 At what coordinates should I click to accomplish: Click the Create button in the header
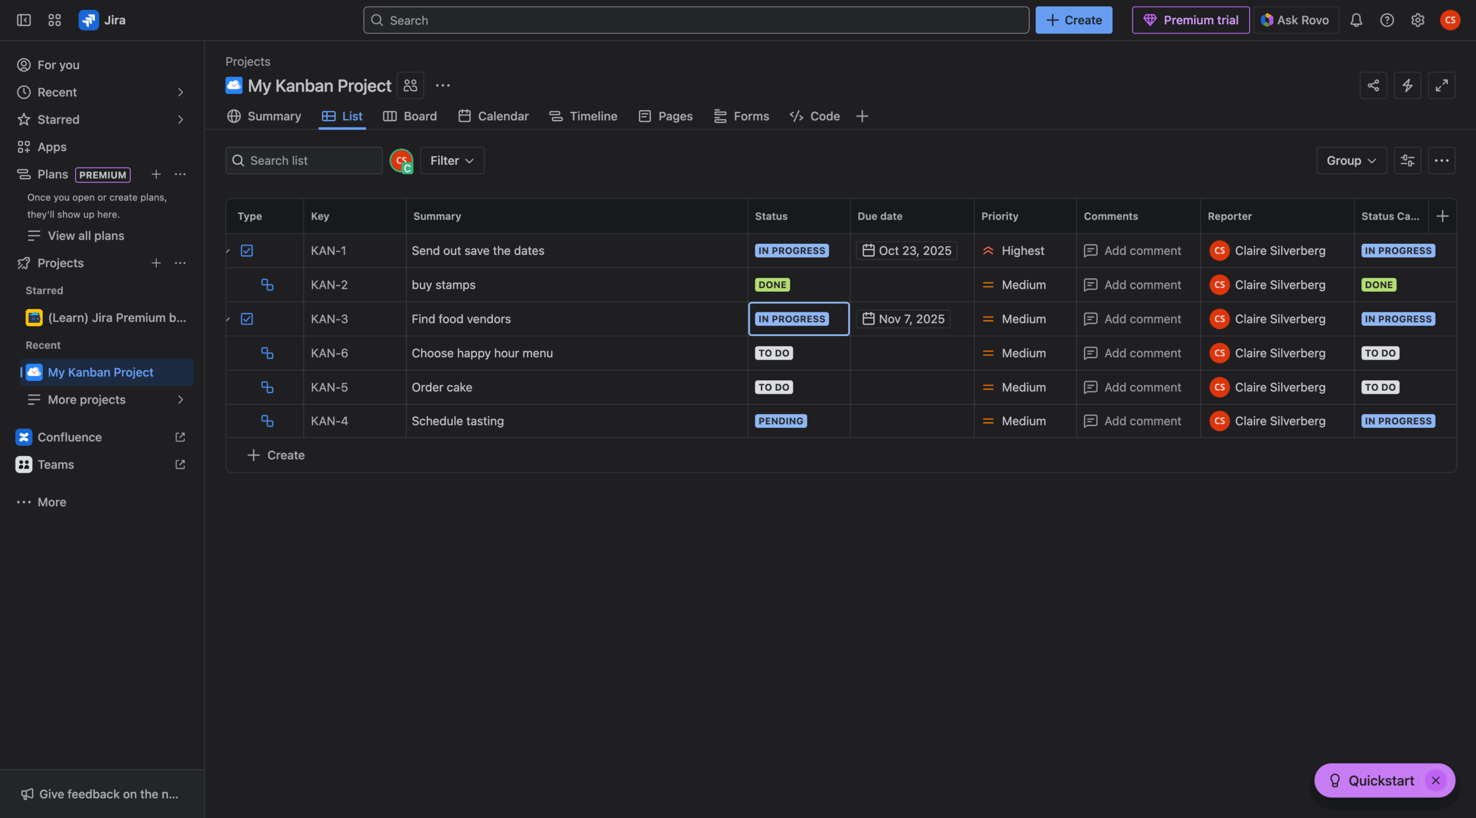pyautogui.click(x=1073, y=20)
